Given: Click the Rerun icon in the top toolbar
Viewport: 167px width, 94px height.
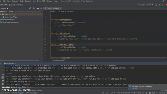Looking at the screenshot, I should click(x=156, y=5).
